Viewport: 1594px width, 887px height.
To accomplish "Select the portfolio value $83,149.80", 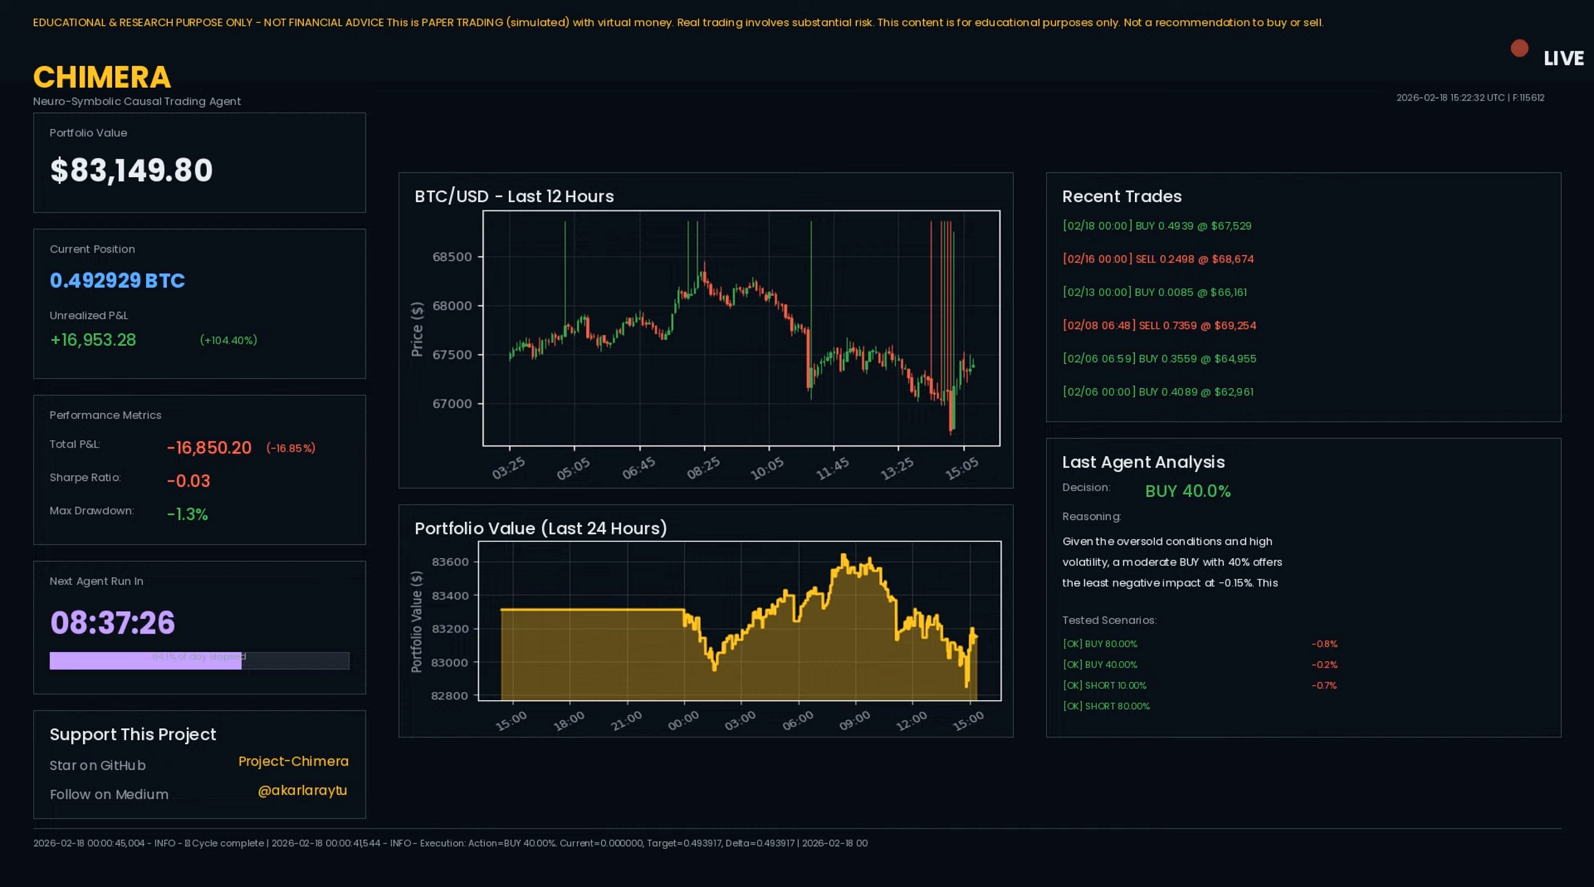I will pyautogui.click(x=131, y=170).
